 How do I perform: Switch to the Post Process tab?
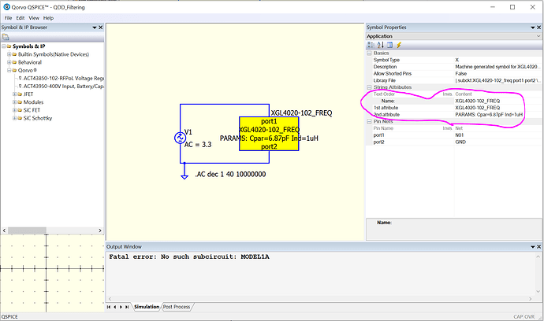[x=177, y=307]
